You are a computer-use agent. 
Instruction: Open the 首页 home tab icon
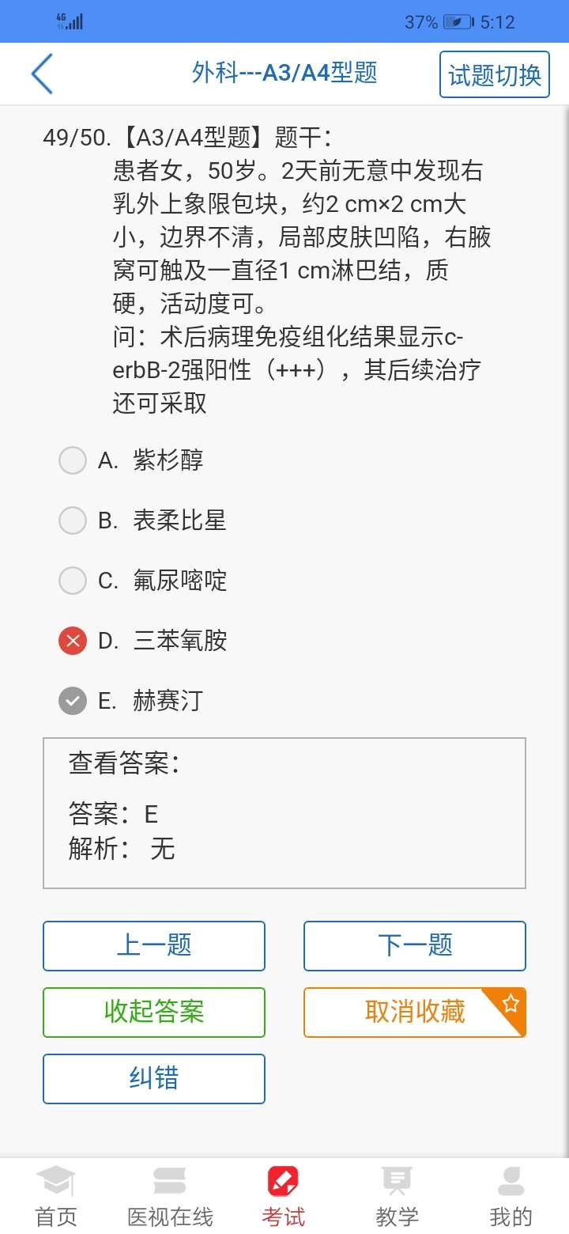point(54,1179)
